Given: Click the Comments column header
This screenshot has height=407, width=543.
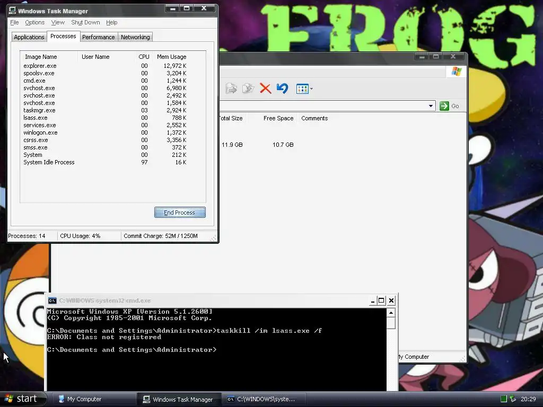Looking at the screenshot, I should pyautogui.click(x=314, y=118).
